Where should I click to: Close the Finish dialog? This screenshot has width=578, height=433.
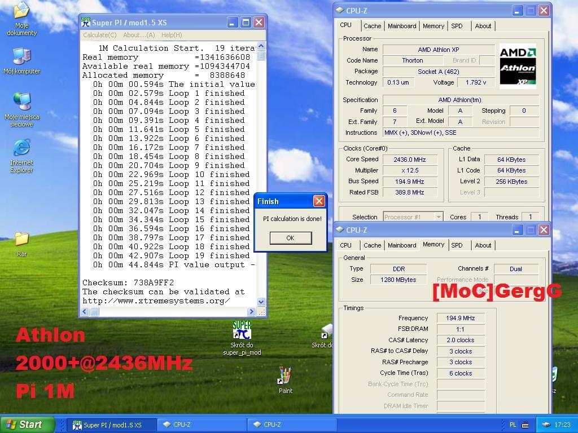pos(319,201)
